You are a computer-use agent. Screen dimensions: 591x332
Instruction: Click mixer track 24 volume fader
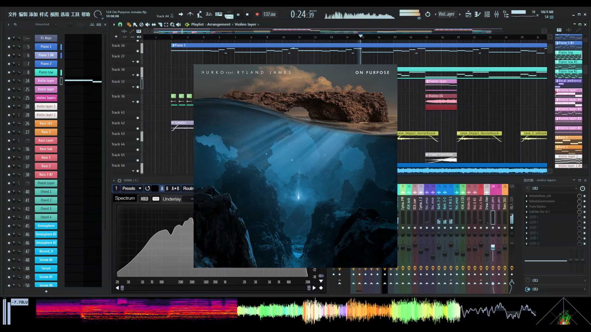pyautogui.click(x=493, y=247)
